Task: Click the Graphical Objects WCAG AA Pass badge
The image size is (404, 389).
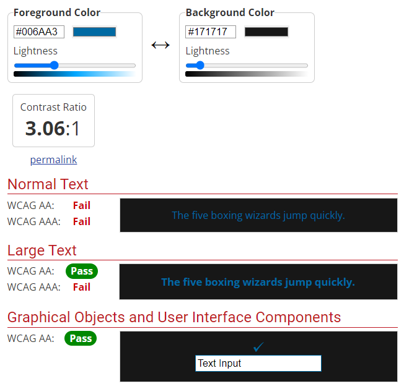Action: tap(81, 338)
